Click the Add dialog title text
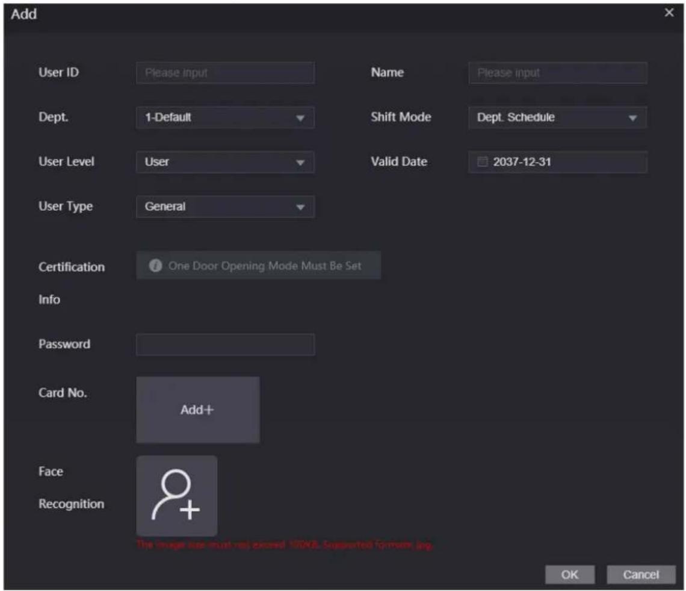 [x=23, y=14]
